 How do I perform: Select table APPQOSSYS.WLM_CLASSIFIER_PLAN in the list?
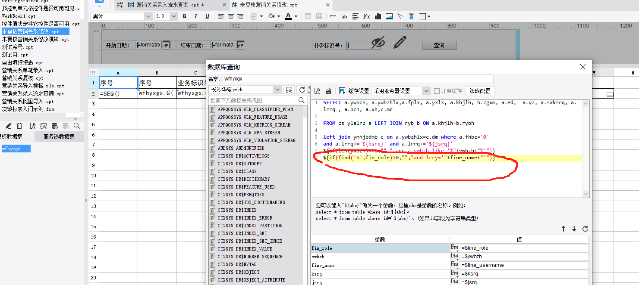255,109
